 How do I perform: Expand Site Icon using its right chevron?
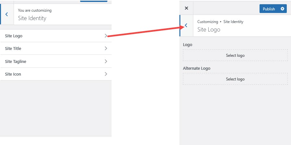[x=106, y=74]
